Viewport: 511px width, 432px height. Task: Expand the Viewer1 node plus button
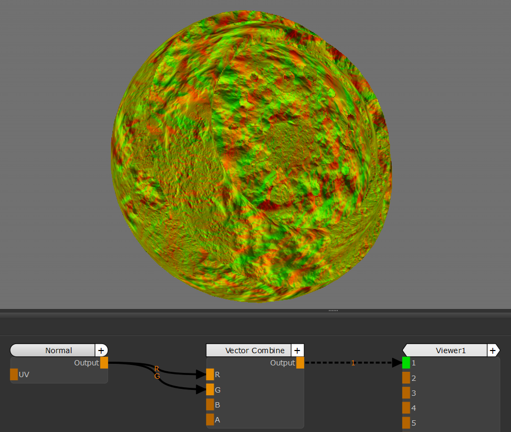493,350
